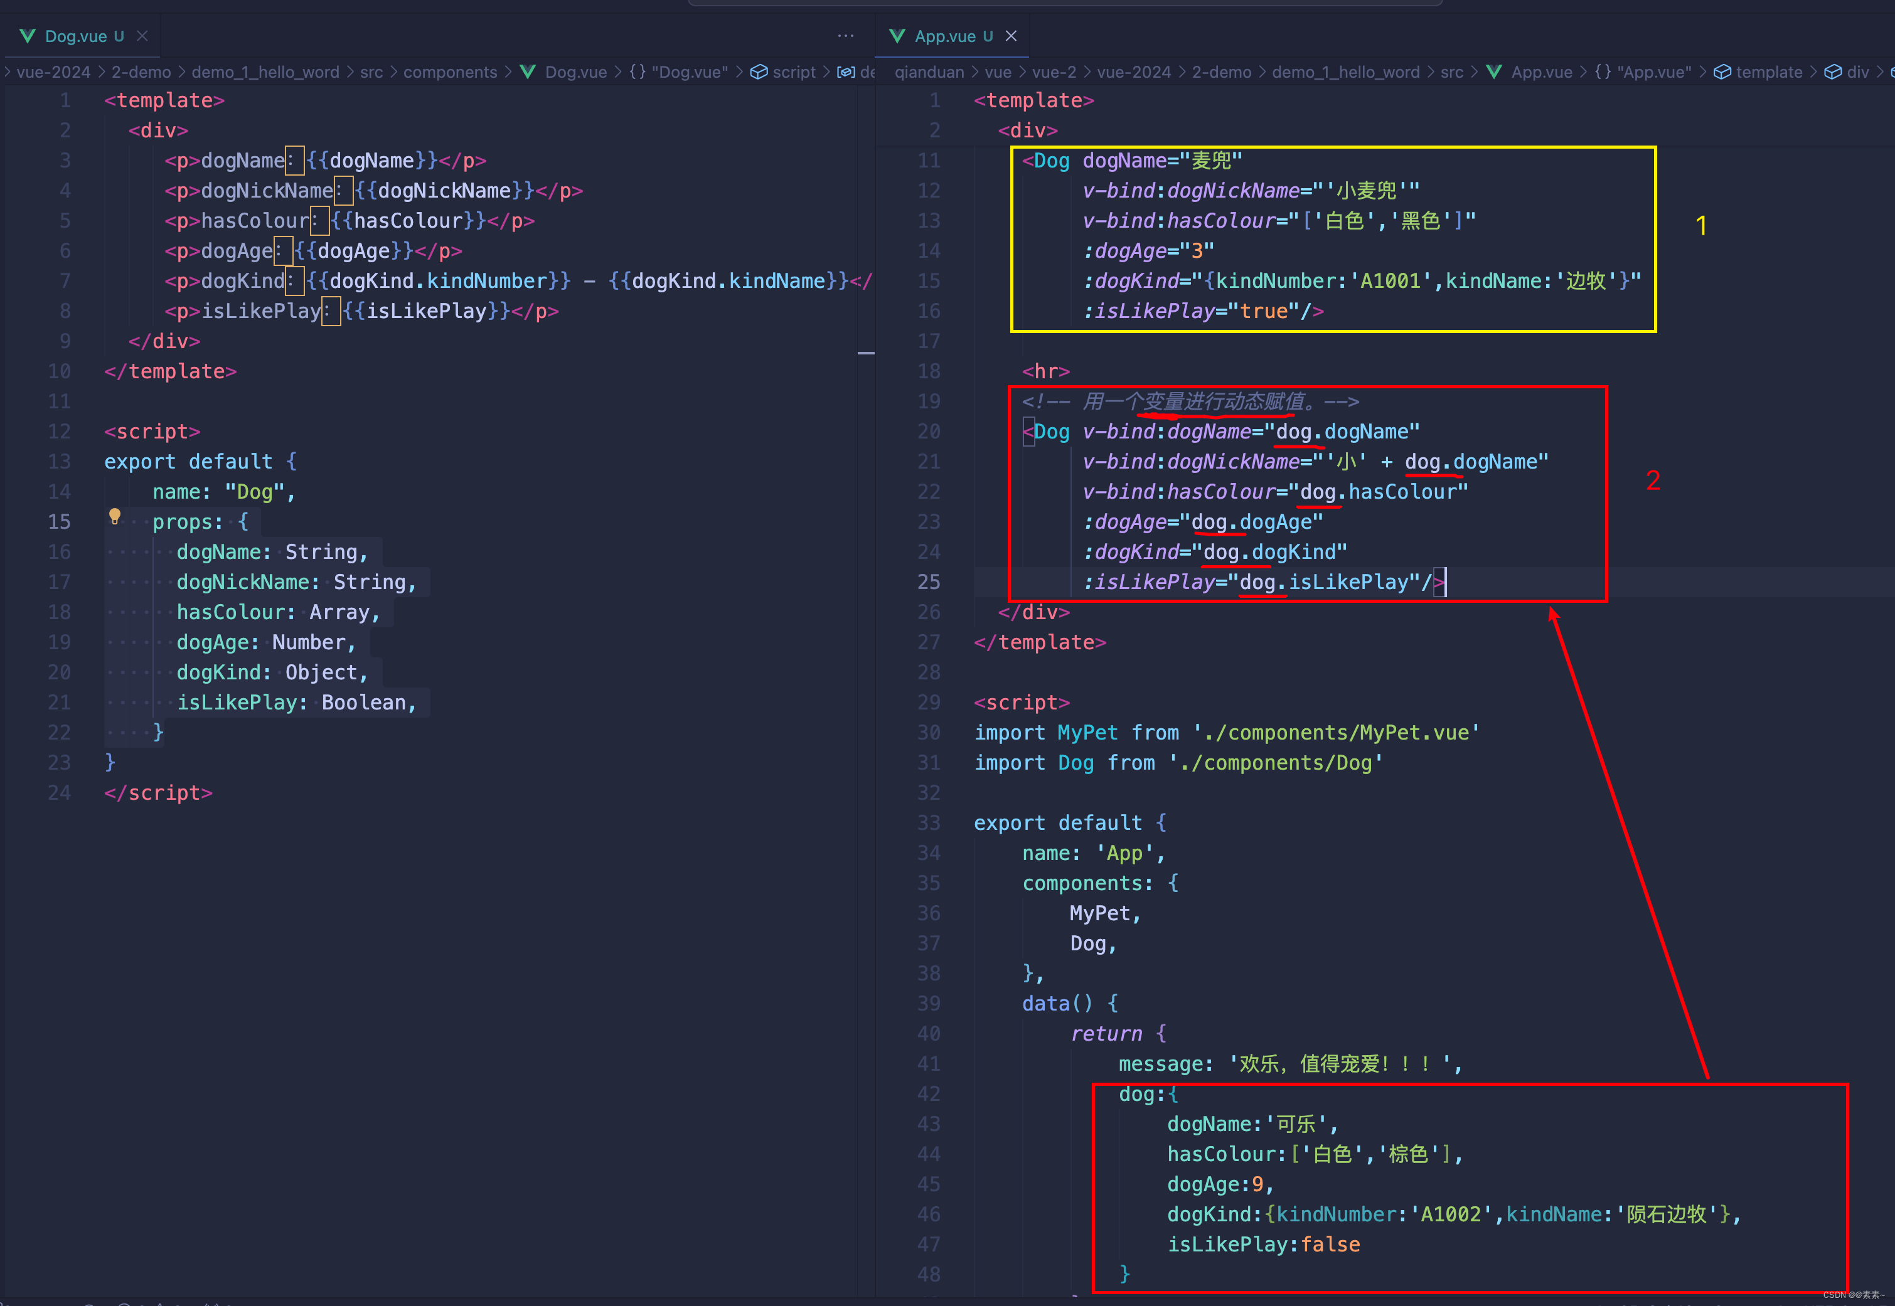Select the script symbol cube icon in Dog.vue breadcrumb

[x=758, y=72]
